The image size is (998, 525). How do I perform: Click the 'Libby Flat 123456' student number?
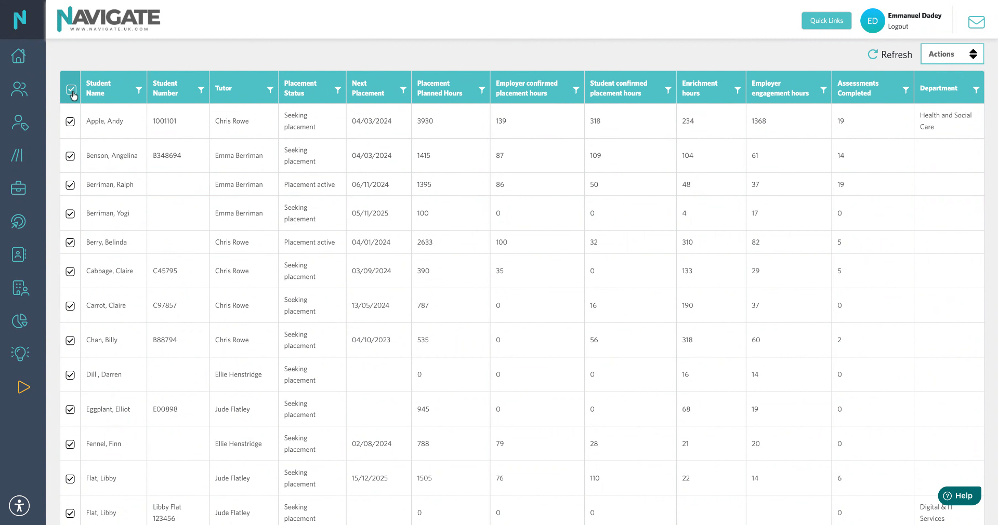[x=167, y=513]
